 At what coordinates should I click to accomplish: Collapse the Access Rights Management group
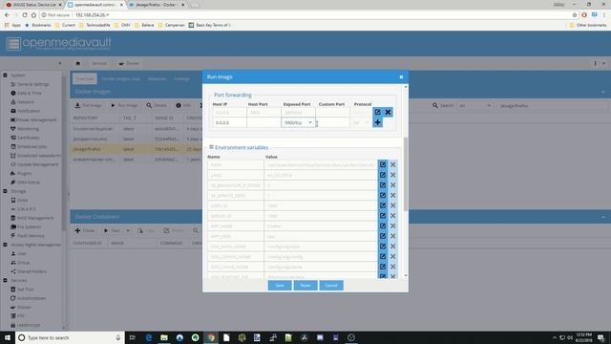coord(5,245)
